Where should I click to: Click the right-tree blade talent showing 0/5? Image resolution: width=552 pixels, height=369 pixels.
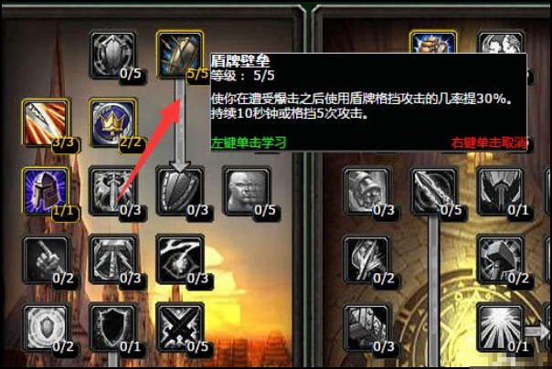(x=433, y=191)
